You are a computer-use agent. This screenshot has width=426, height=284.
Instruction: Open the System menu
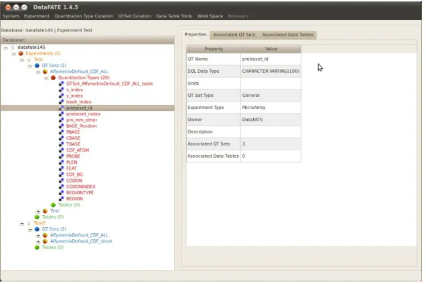(11, 16)
